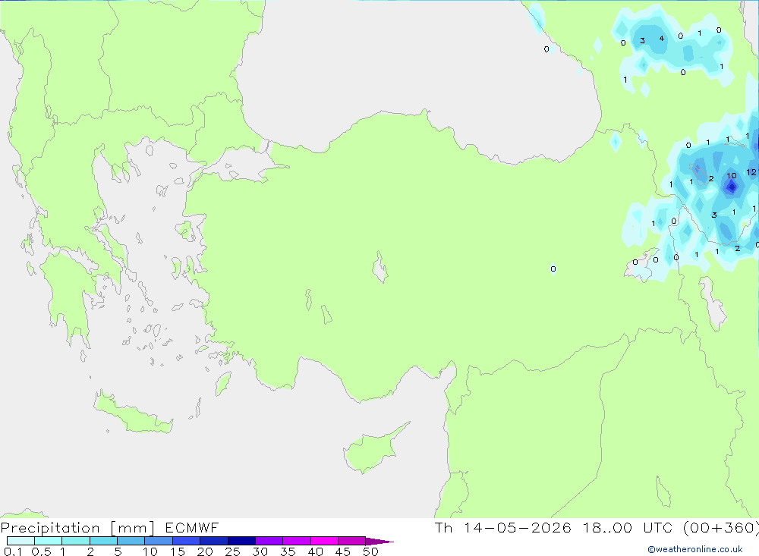Click the "12" precipitation value on the map
The height and width of the screenshot is (556, 759).
click(x=751, y=171)
